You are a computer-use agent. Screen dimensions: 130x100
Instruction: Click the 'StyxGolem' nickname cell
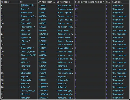(28, 73)
